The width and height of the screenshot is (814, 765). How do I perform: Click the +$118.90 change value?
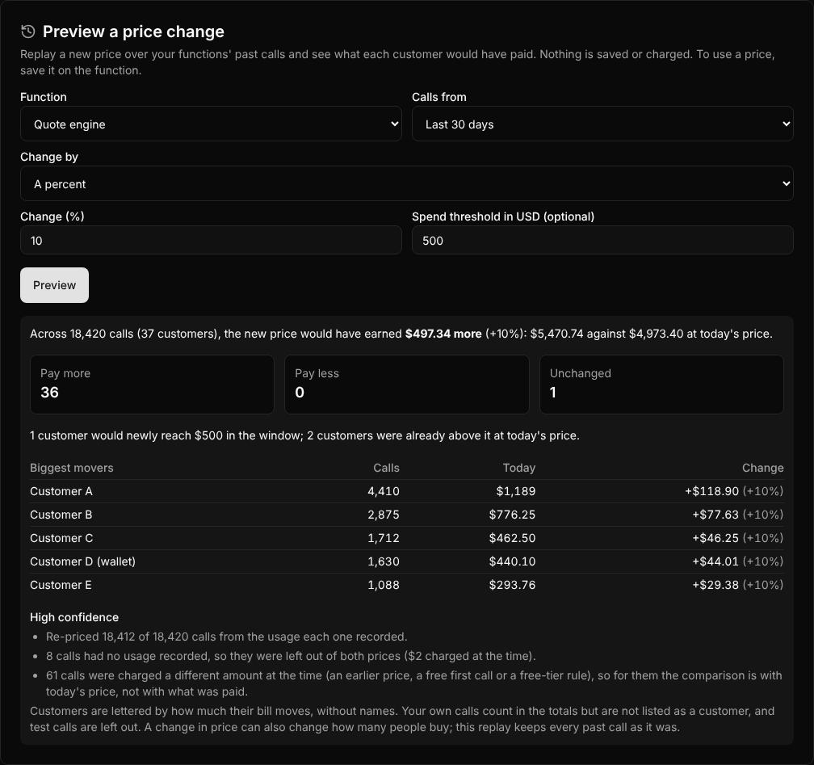click(711, 491)
